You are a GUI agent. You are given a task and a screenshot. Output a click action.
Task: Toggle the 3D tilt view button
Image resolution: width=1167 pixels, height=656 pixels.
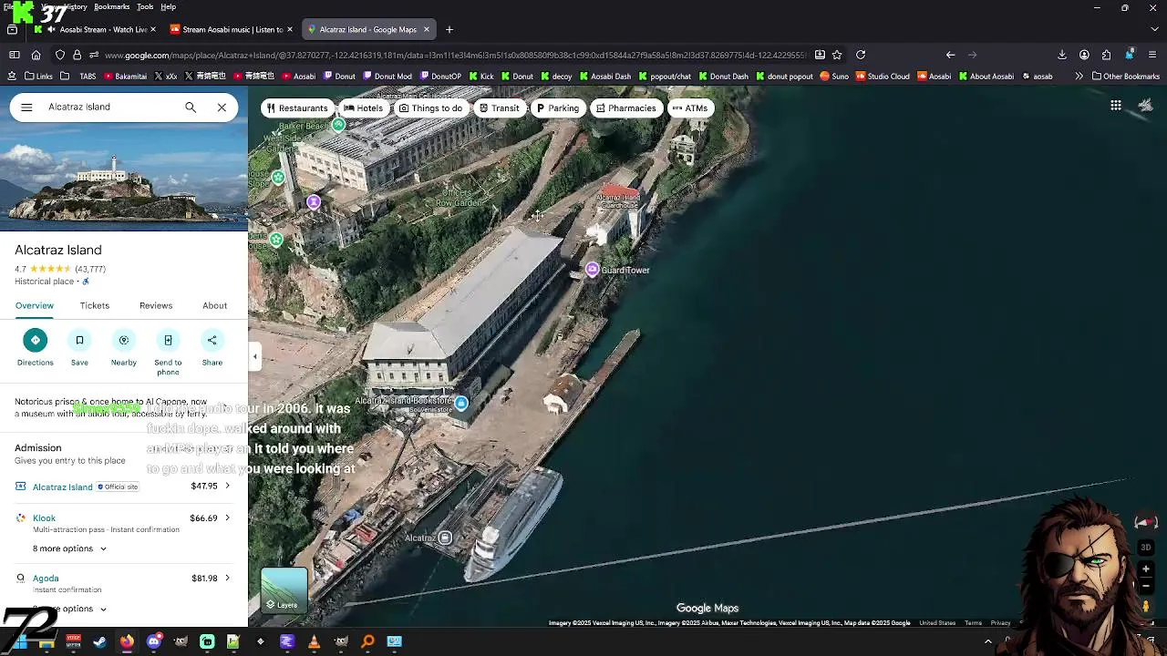tap(1146, 548)
